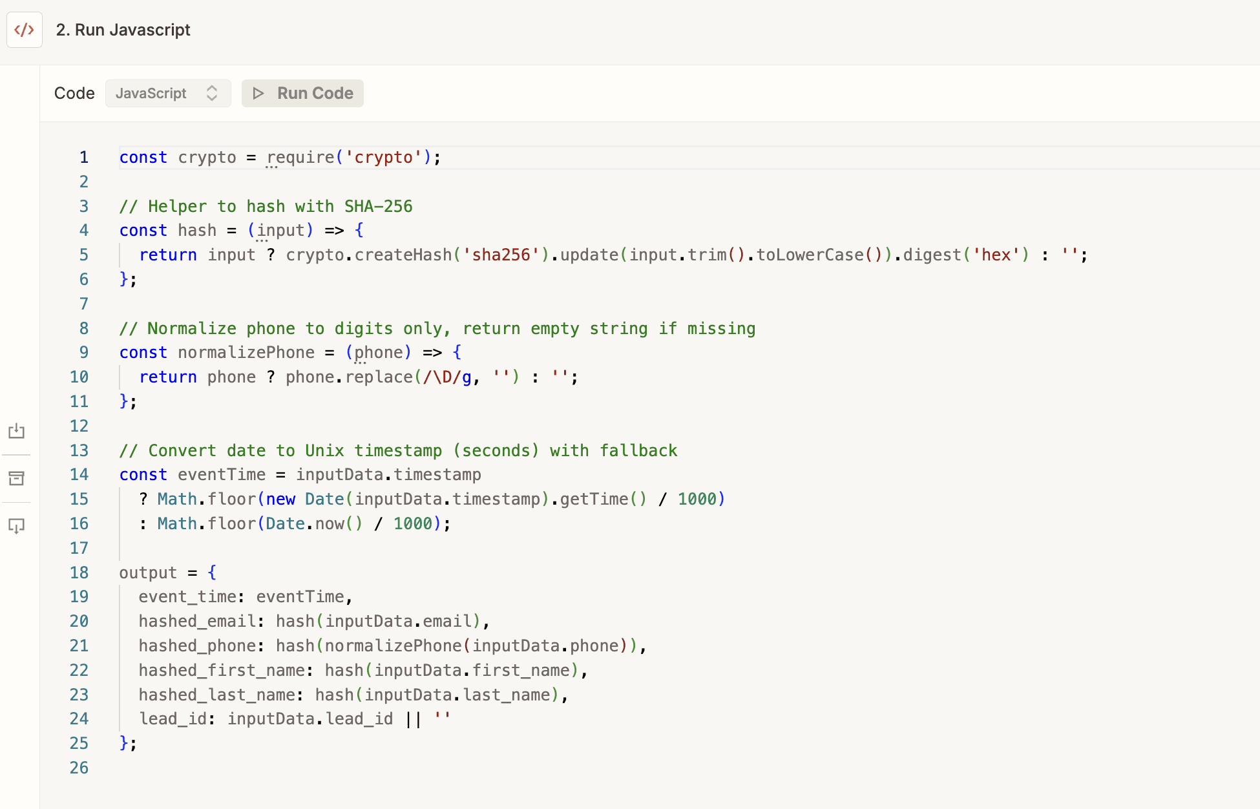Click the play triangle in Run Code

258,93
